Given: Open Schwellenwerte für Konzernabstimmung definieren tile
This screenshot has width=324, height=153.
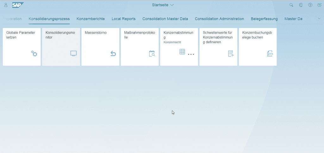Looking at the screenshot, I should (218, 47).
